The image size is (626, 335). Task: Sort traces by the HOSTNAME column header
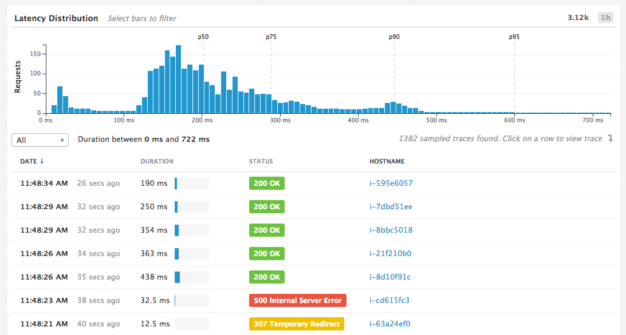pyautogui.click(x=387, y=161)
